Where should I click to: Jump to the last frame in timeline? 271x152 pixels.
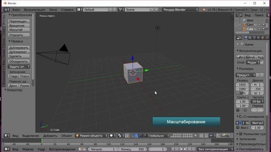pos(194,149)
